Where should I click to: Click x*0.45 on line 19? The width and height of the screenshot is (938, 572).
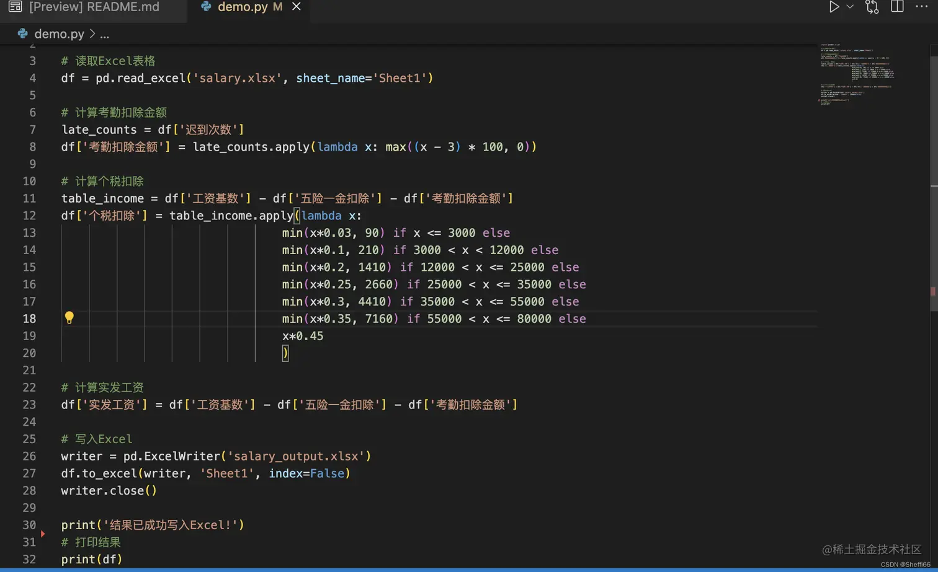click(303, 336)
